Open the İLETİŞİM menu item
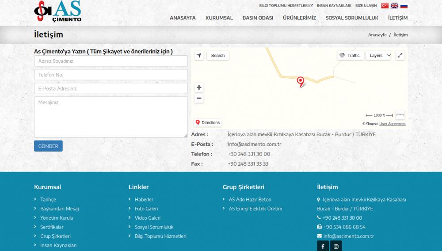The height and width of the screenshot is (251, 442). (x=398, y=18)
